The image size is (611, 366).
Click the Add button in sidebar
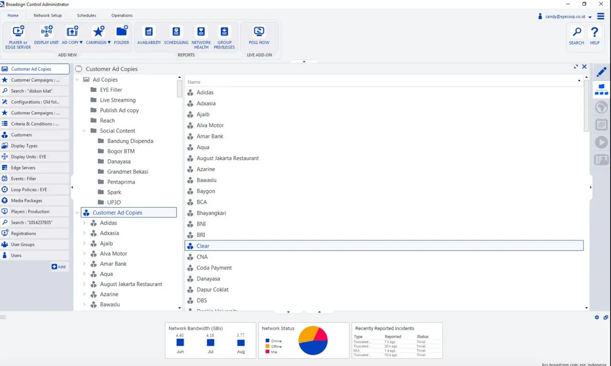coord(59,267)
